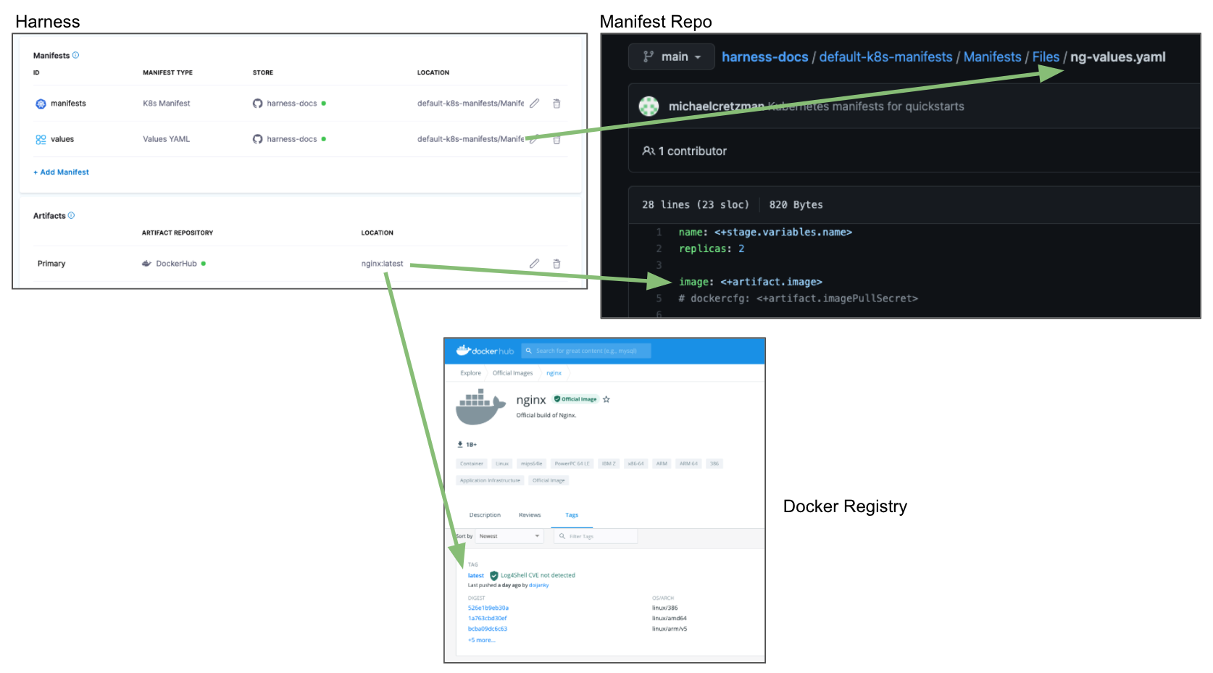Click code line 'image: <+artifact.image>'
Viewport: 1213px width, 673px height.
(750, 282)
